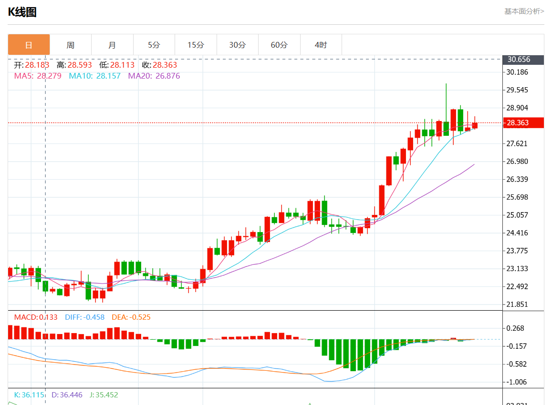Select the 日 daily chart tab

[x=29, y=45]
